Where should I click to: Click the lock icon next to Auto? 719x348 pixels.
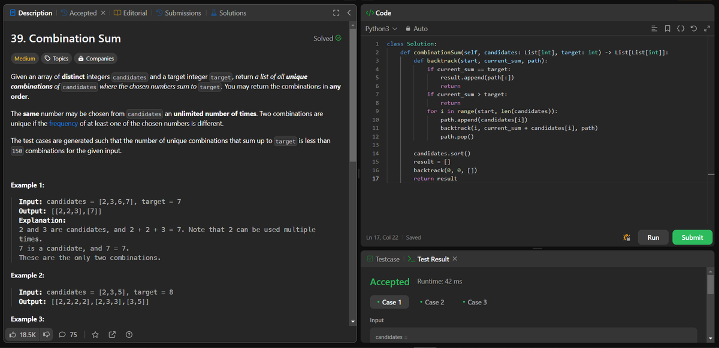tap(408, 29)
